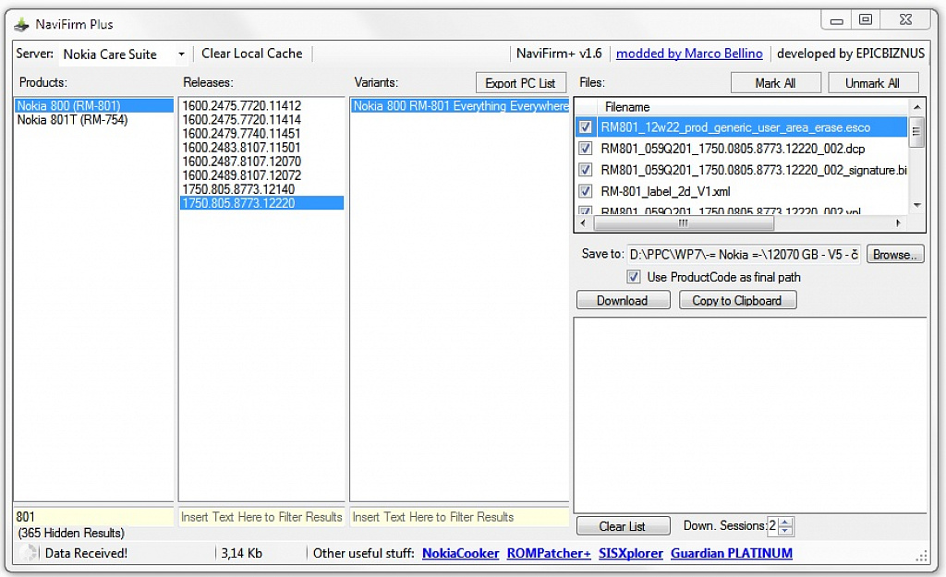The image size is (946, 577).
Task: Open the modded by Marco Bellino link
Action: coord(689,54)
